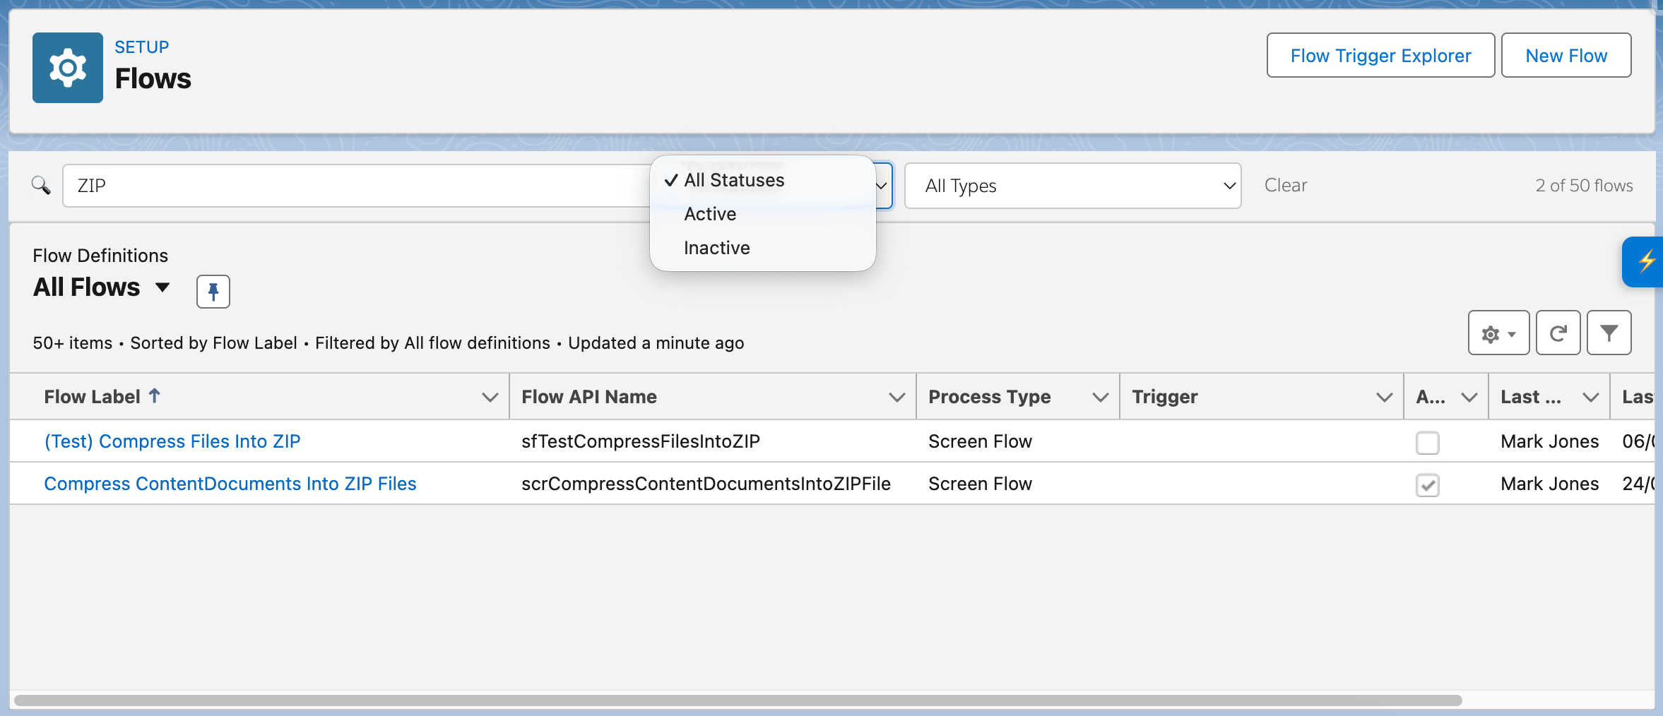1663x716 pixels.
Task: Refresh the flow list
Action: coord(1558,333)
